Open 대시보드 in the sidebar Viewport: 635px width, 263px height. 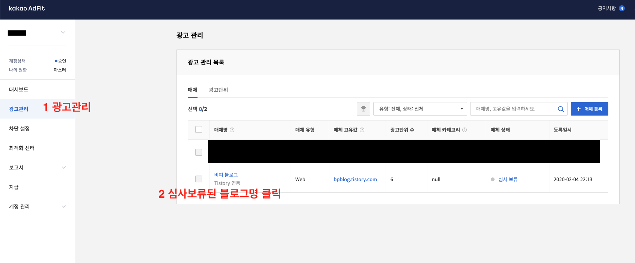point(19,89)
